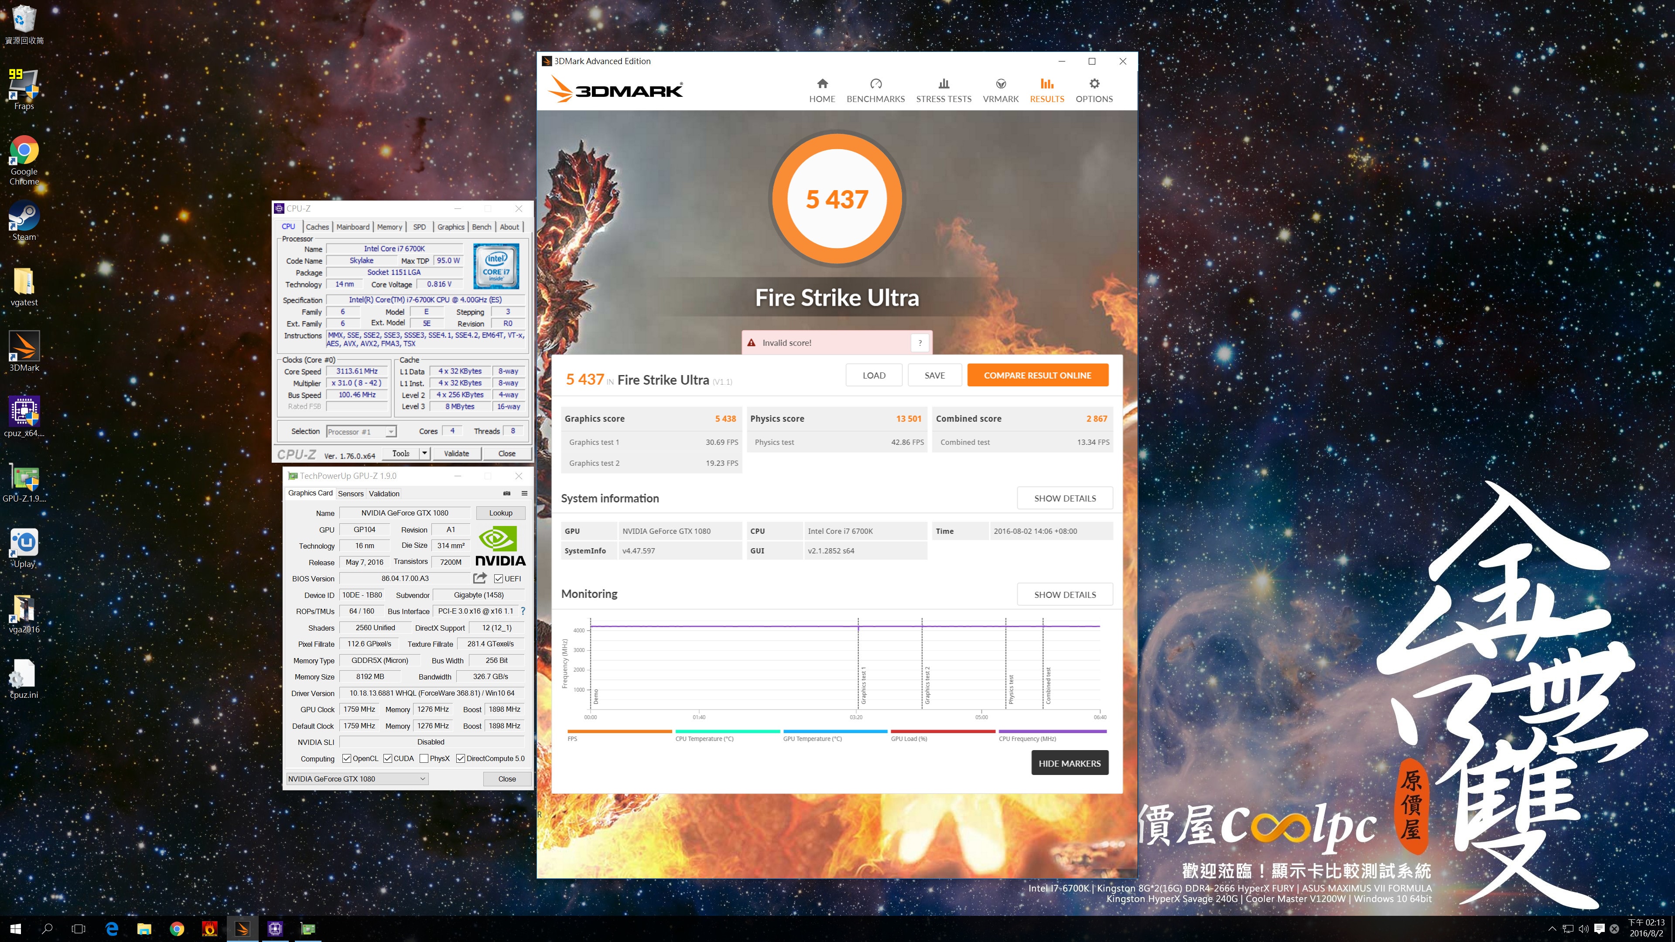Viewport: 1675px width, 942px height.
Task: Open the Steam desktop shortcut
Action: pos(24,221)
